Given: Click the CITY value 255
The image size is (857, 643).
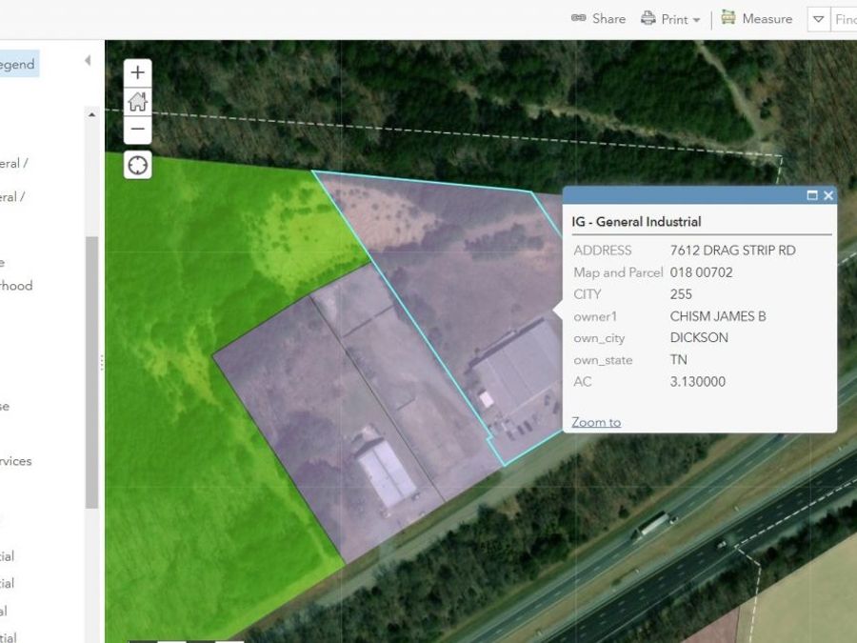Looking at the screenshot, I should pyautogui.click(x=681, y=294).
